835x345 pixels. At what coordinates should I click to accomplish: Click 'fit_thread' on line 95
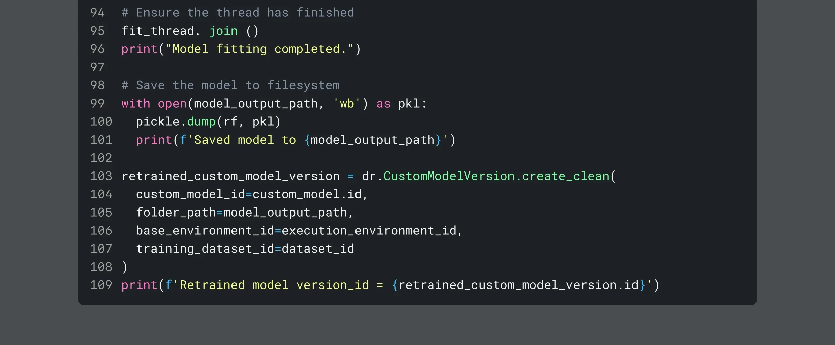click(x=157, y=31)
